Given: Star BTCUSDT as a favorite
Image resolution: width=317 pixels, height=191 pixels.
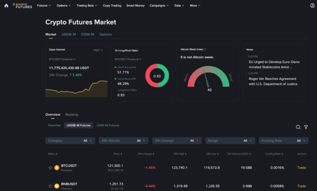Looking at the screenshot, I should 50,167.
